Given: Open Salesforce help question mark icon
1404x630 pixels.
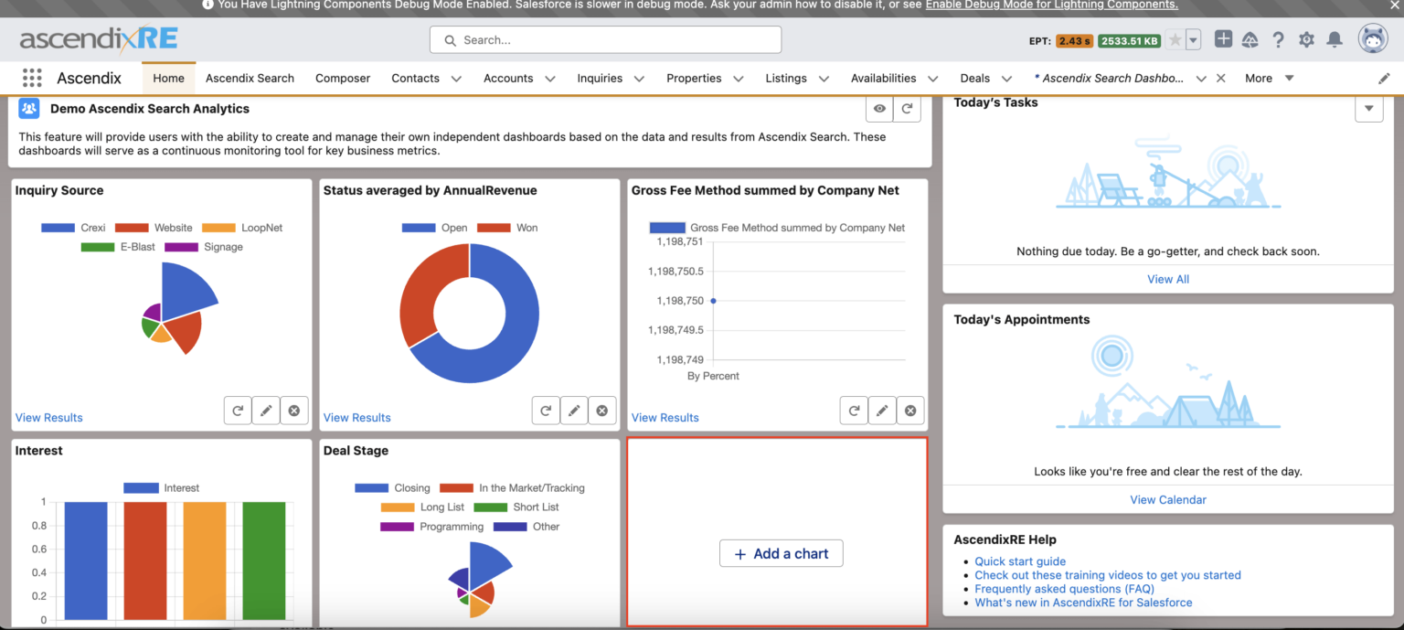Looking at the screenshot, I should (1279, 39).
